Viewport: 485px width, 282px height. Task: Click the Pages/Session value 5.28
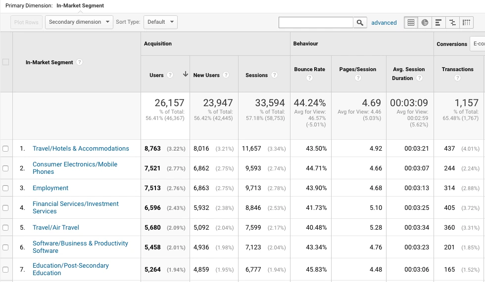[x=376, y=227]
